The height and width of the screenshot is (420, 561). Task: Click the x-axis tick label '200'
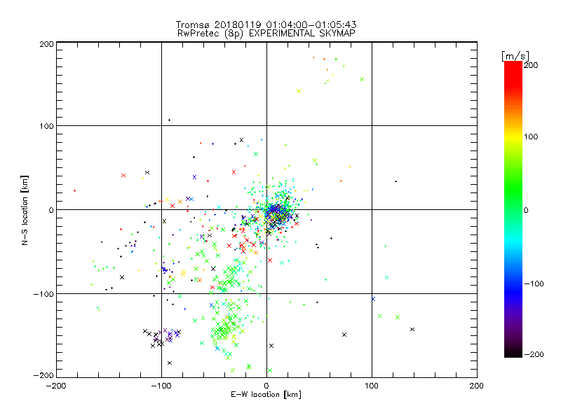[477, 386]
